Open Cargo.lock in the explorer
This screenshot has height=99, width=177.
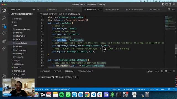click(x=19, y=71)
